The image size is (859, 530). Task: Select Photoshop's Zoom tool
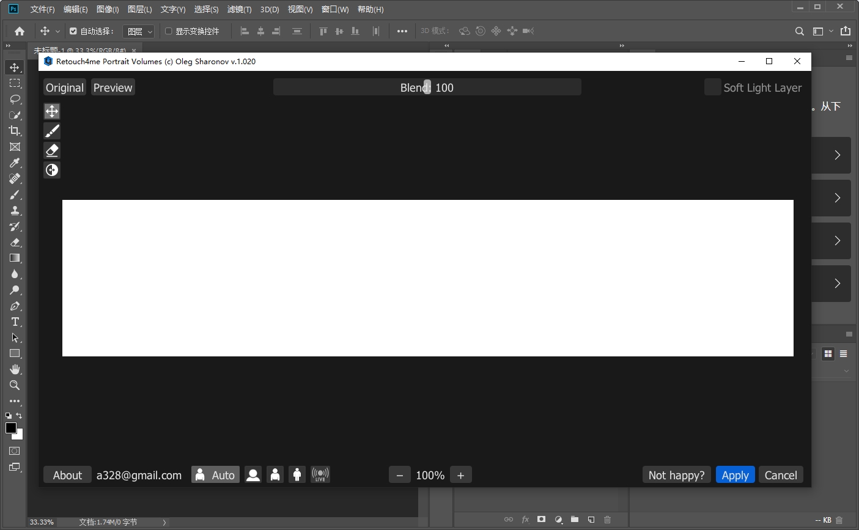coord(15,385)
